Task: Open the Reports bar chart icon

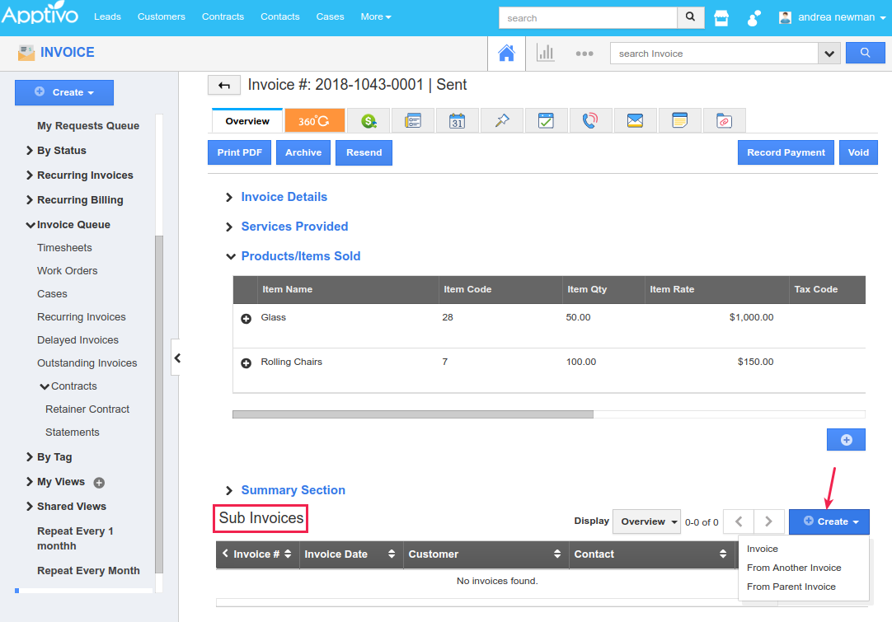Action: tap(546, 54)
